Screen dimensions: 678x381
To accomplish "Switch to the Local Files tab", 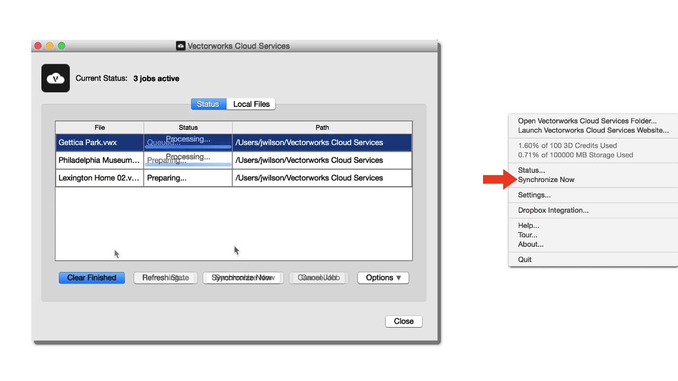I will (251, 104).
